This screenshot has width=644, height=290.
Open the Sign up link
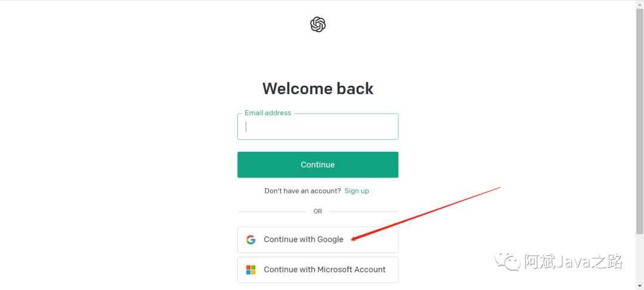click(x=357, y=191)
